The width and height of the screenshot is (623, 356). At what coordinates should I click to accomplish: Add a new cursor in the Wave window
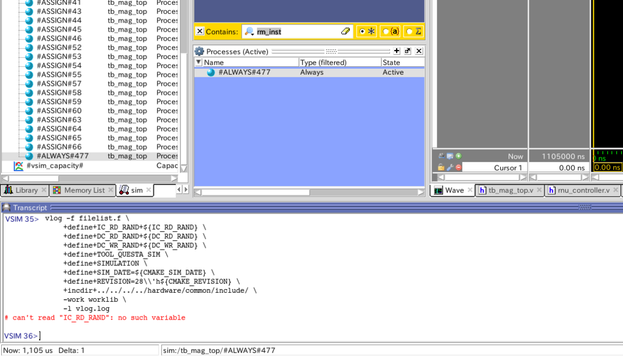coord(459,156)
